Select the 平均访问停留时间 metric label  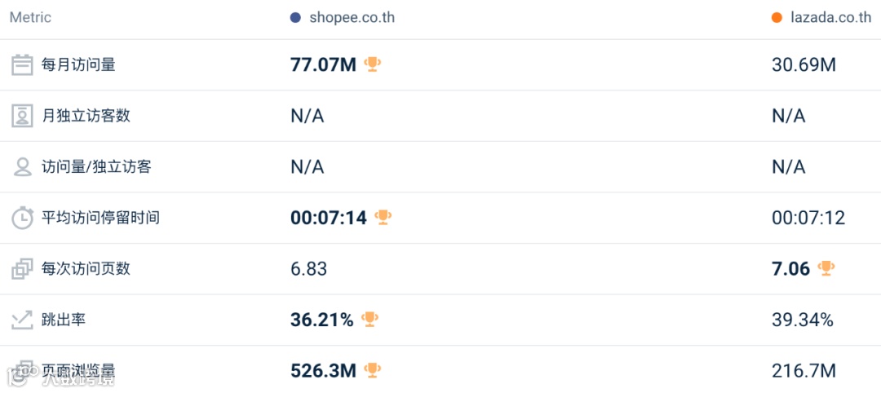101,218
